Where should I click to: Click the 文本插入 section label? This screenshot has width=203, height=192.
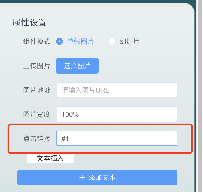pos(50,158)
